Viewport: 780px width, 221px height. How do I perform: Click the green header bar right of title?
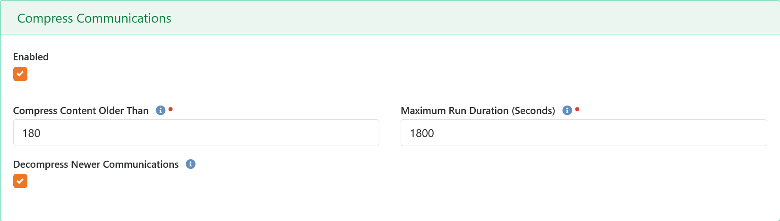(x=472, y=18)
